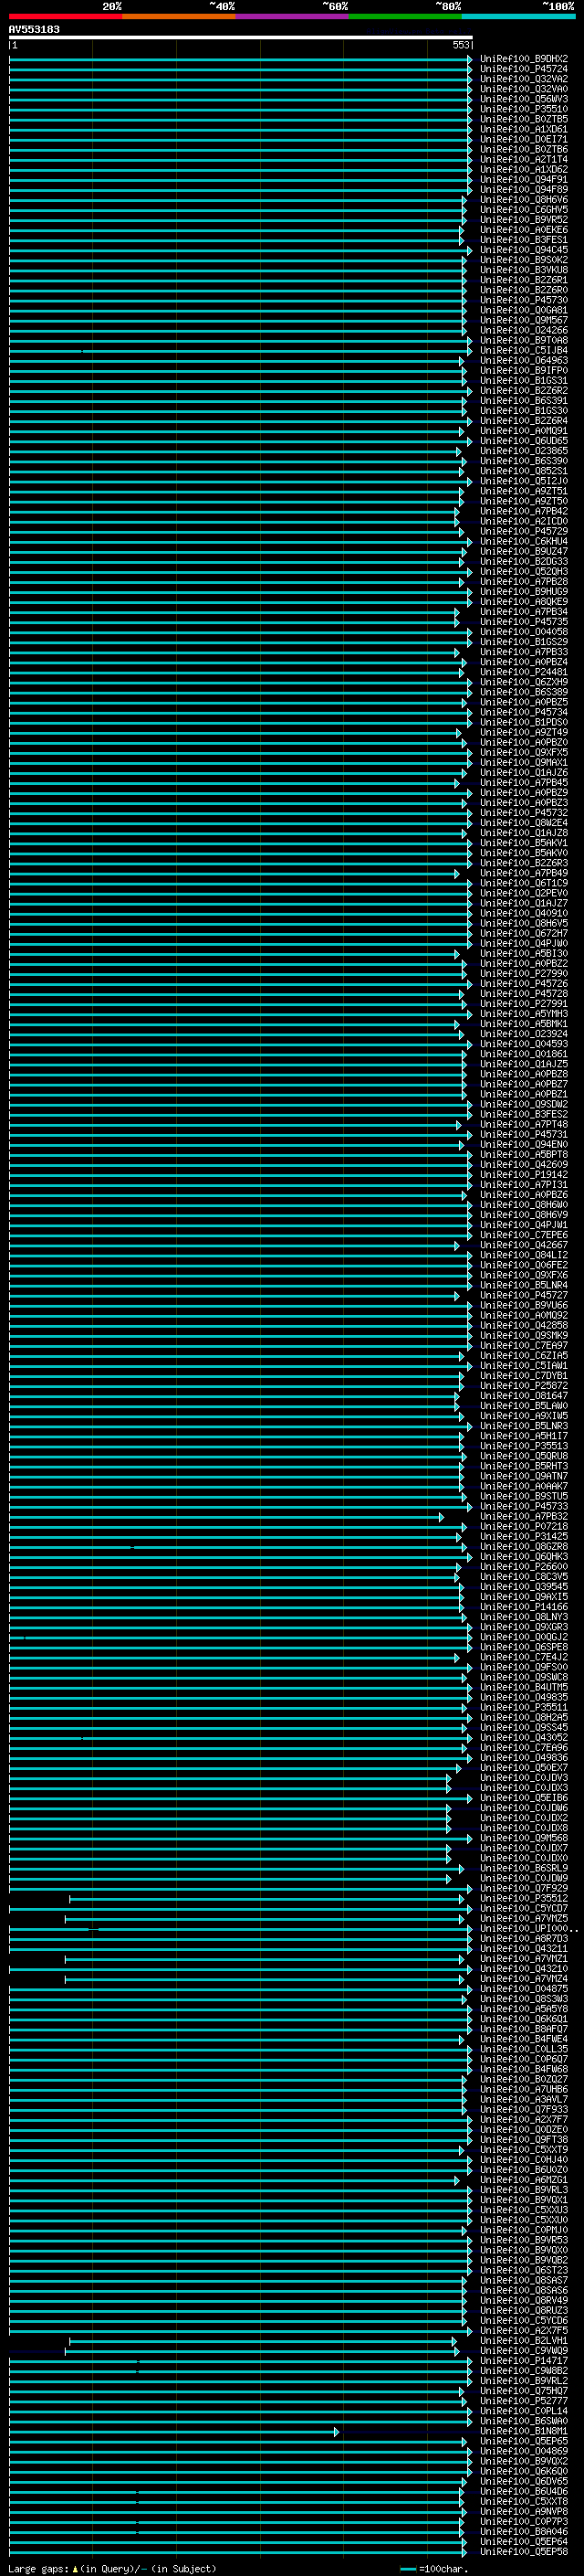The width and height of the screenshot is (584, 2576).
Task: Open hit UniRef100_A2T1T4
Action: pyautogui.click(x=524, y=159)
